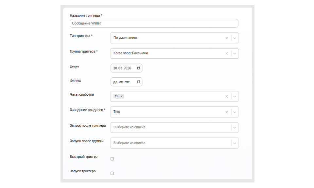Click the По умолчанию value
The height and width of the screenshot is (188, 314).
125,38
